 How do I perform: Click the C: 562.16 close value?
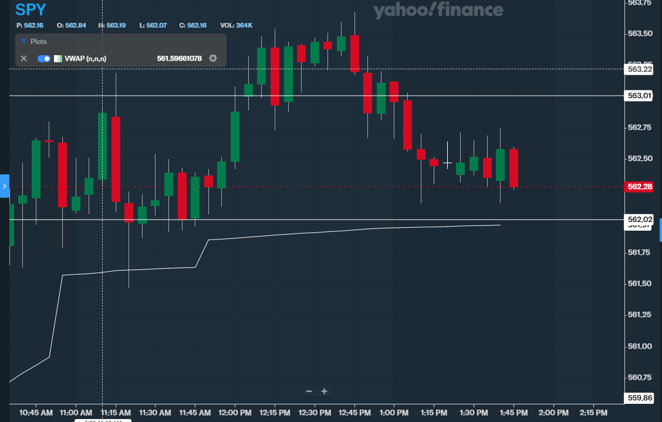coord(193,25)
